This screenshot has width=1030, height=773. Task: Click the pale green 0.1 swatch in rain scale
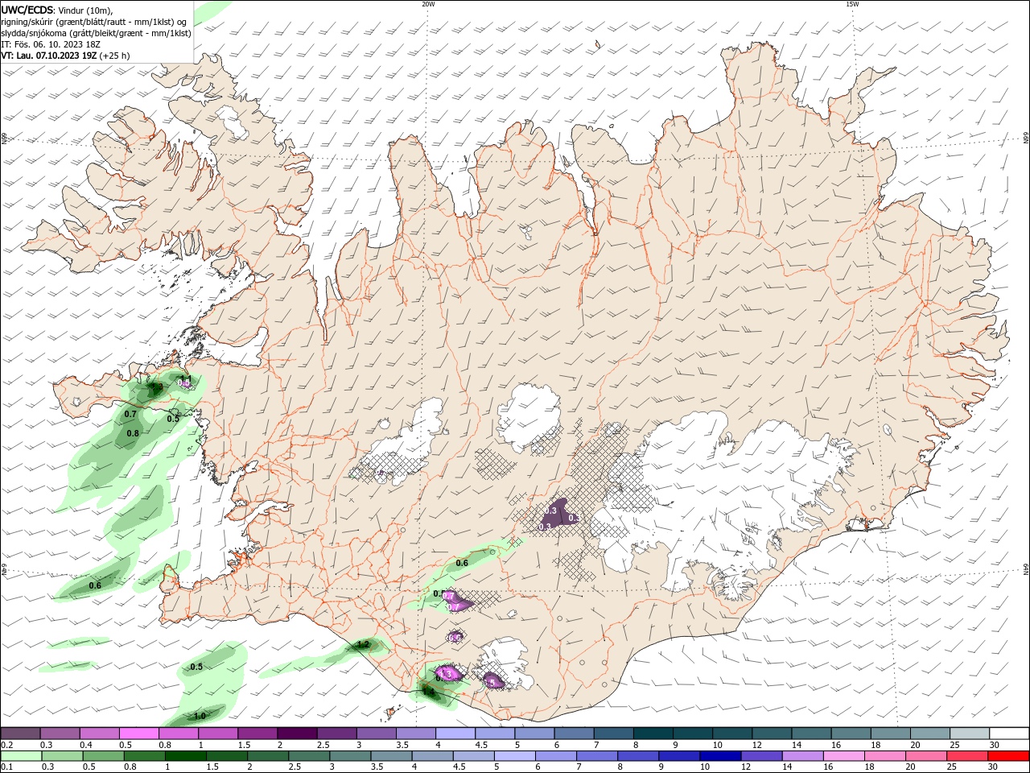click(x=21, y=756)
